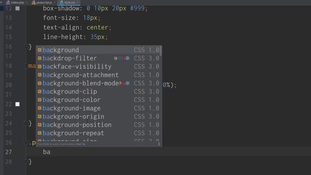Click property icon beside background-blend-mode
The width and height of the screenshot is (311, 175).
point(39,83)
